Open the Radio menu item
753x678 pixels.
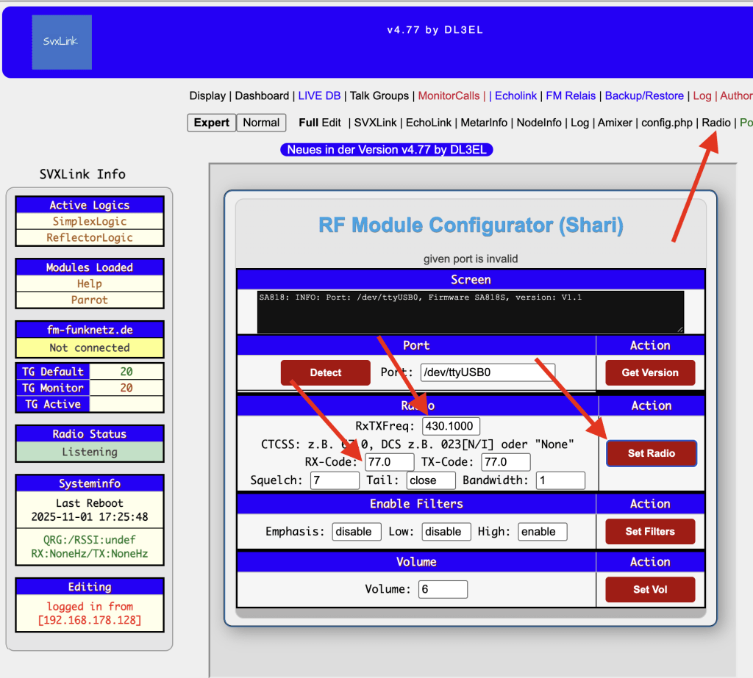click(x=716, y=123)
